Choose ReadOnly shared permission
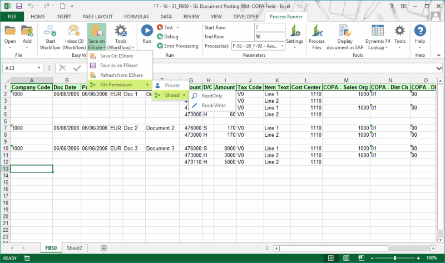Screen dimensions: 445x263 point(212,96)
